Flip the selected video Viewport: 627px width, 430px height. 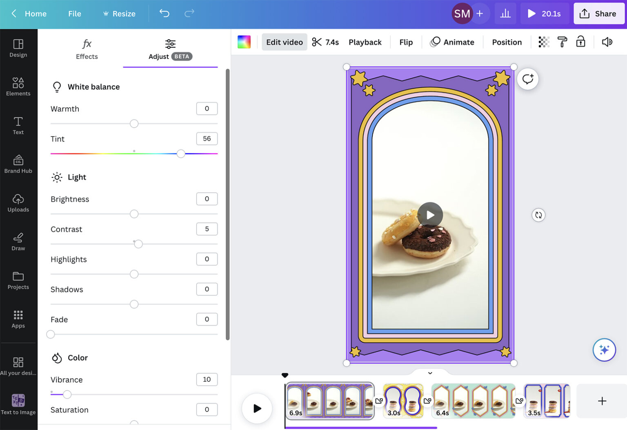(406, 42)
